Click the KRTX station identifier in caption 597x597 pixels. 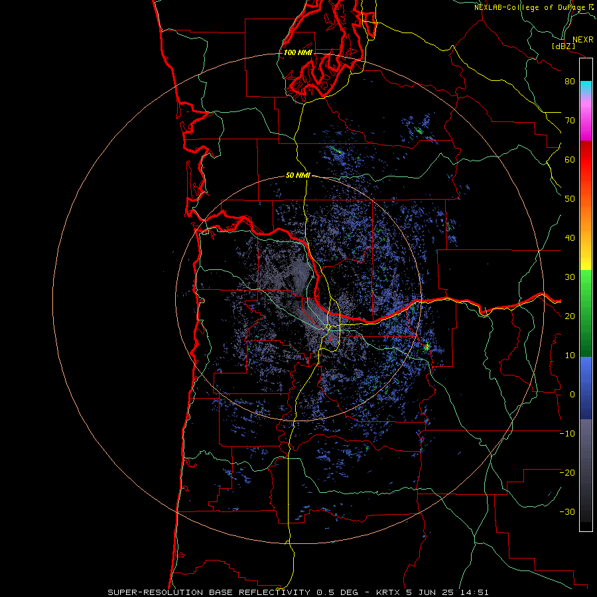(388, 592)
